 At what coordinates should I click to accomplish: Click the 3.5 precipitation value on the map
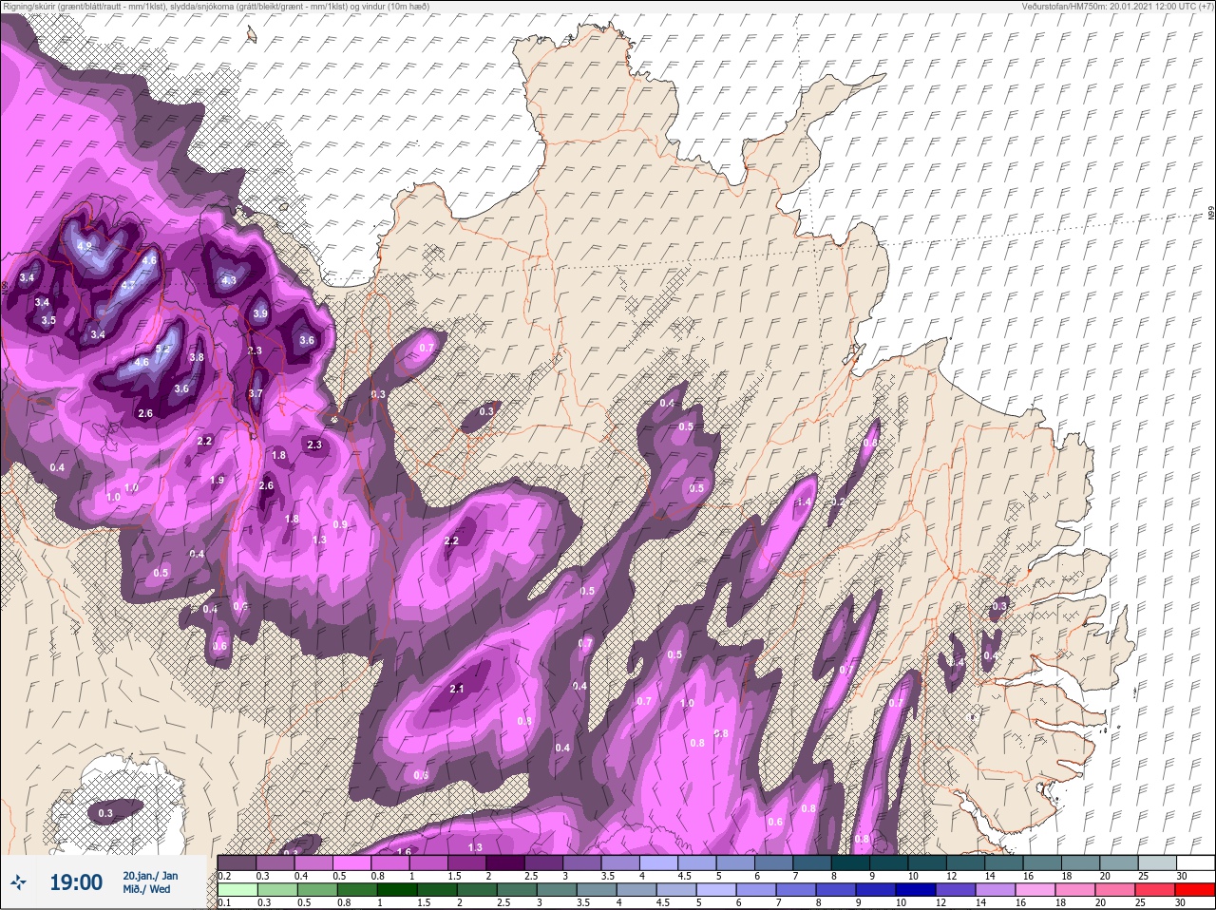tap(48, 320)
